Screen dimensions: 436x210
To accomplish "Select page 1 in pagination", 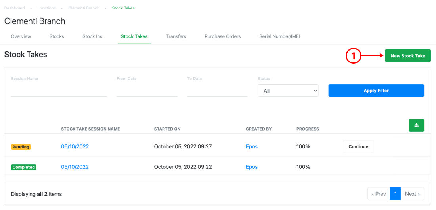I will click(395, 194).
